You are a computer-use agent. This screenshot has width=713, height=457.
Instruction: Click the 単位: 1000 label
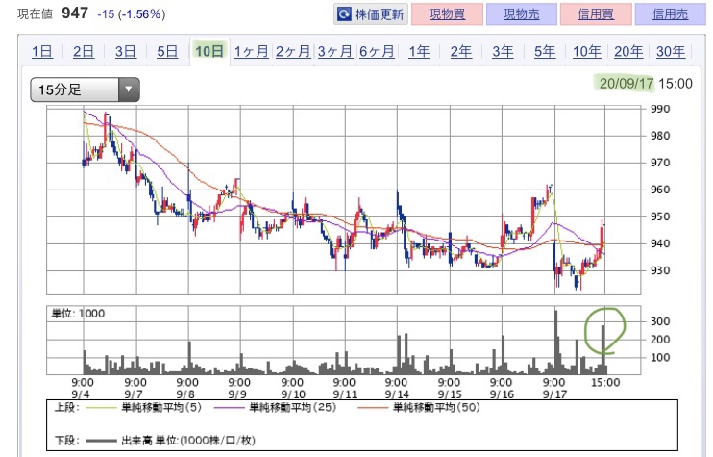(78, 313)
